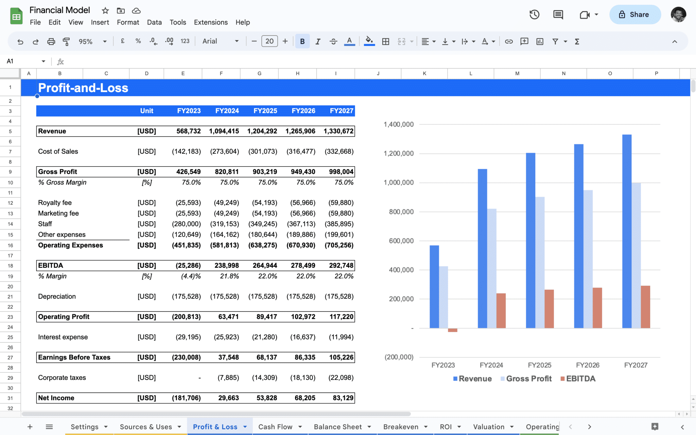Toggle bold formatting
The image size is (696, 435).
(x=302, y=41)
